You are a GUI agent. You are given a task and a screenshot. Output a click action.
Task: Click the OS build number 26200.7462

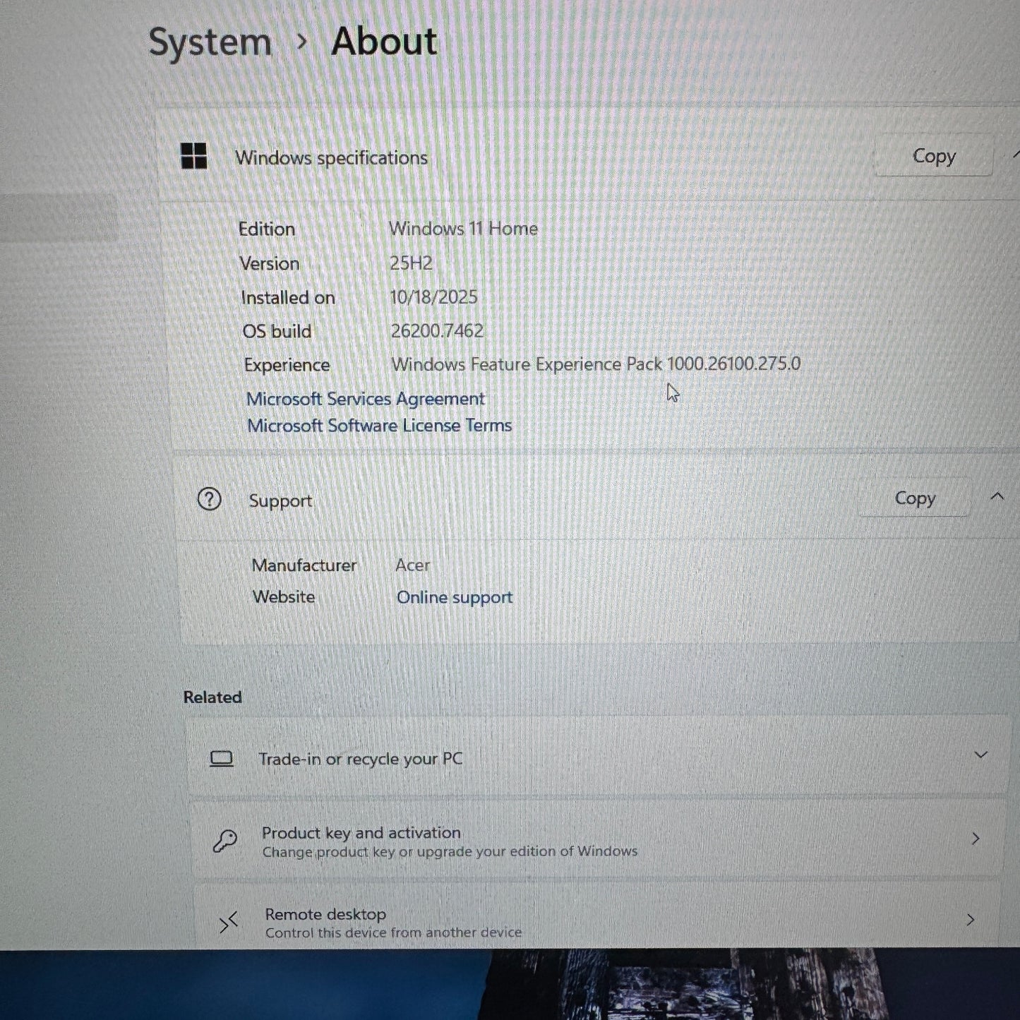[437, 330]
